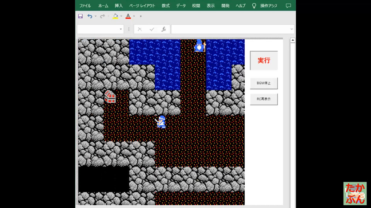Switch to the ホーム tab
The height and width of the screenshot is (208, 371).
tap(103, 6)
